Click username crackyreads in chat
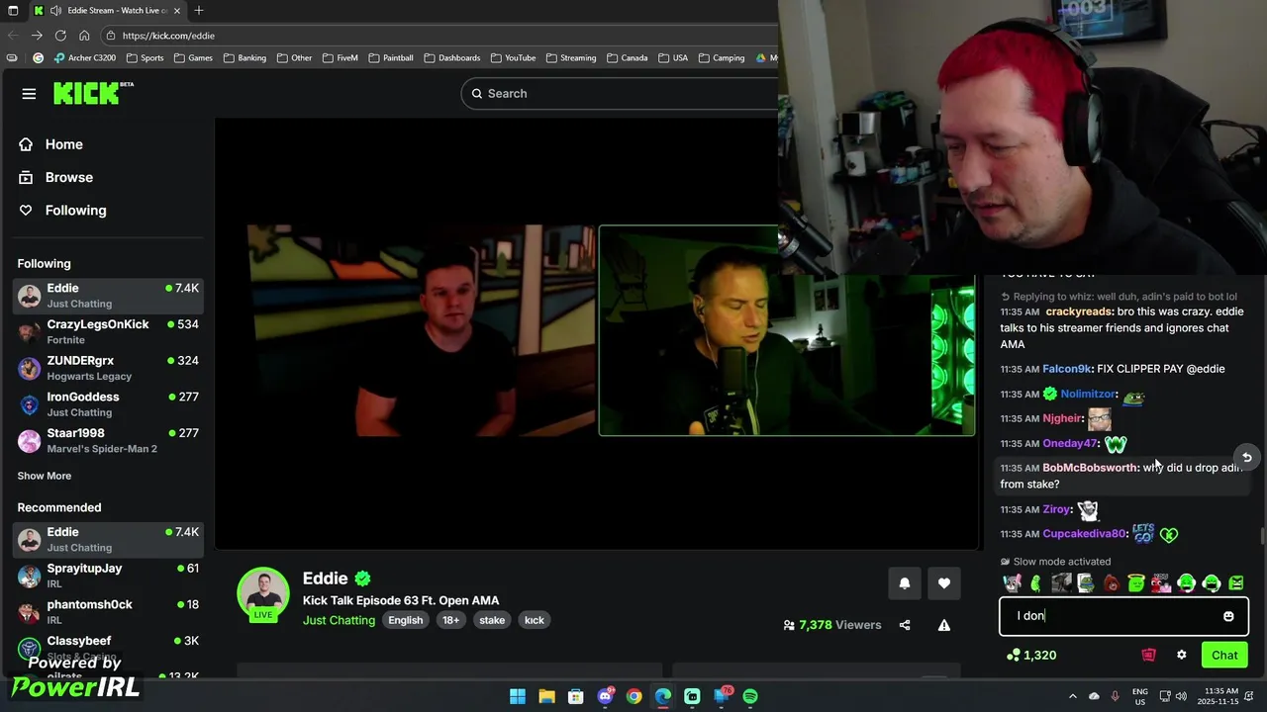This screenshot has width=1267, height=712. coord(1079,311)
